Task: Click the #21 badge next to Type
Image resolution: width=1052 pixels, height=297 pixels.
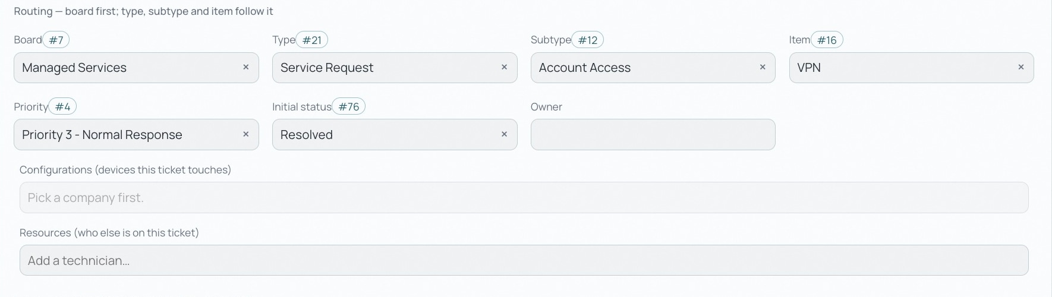Action: point(312,40)
